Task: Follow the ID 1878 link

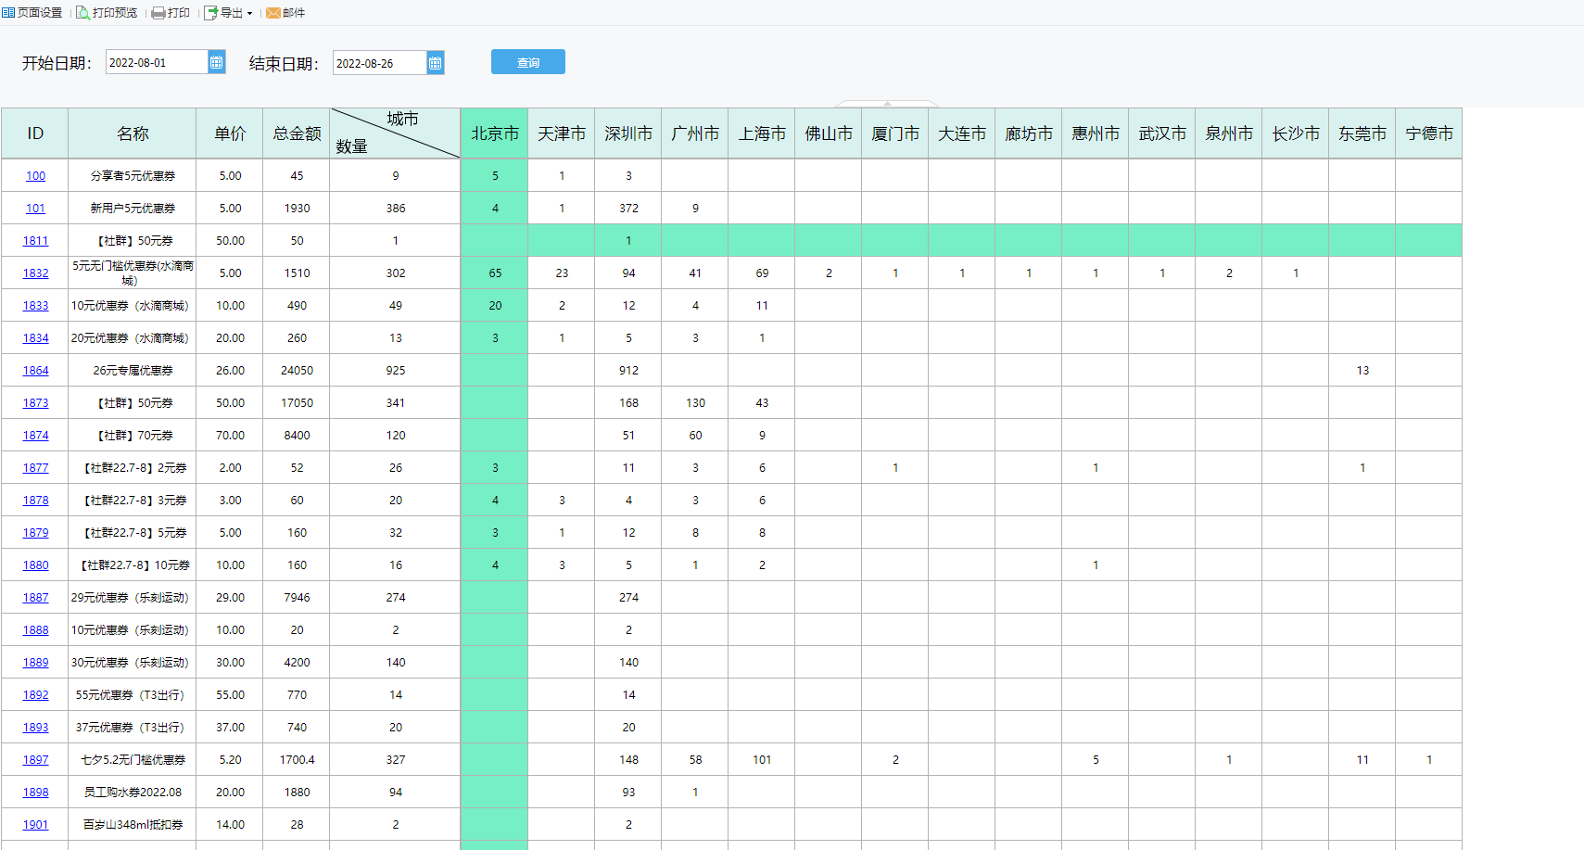Action: pos(35,501)
